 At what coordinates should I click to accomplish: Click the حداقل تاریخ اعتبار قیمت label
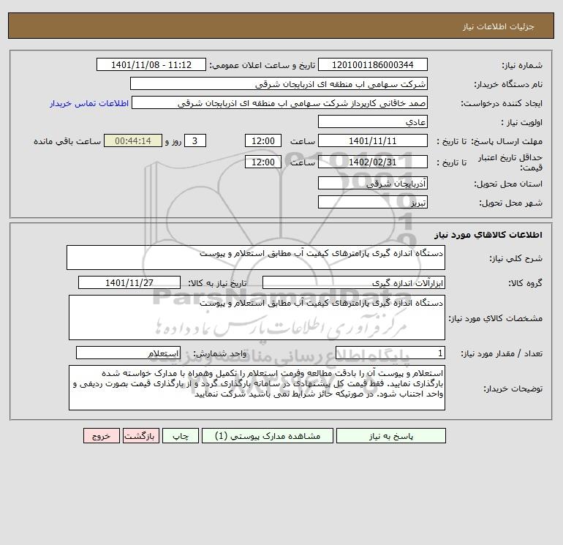click(510, 162)
